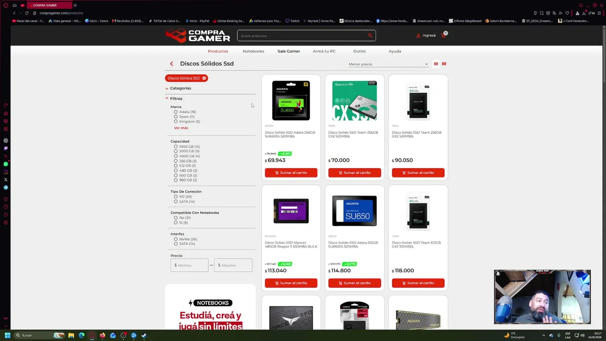Click the browser address bar URL
Screen dimensions: 606x341
62,13
